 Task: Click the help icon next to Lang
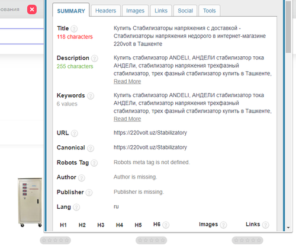tap(76, 207)
